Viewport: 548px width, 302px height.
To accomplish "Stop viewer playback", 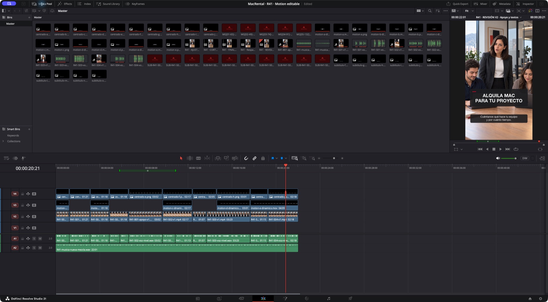I will point(494,149).
